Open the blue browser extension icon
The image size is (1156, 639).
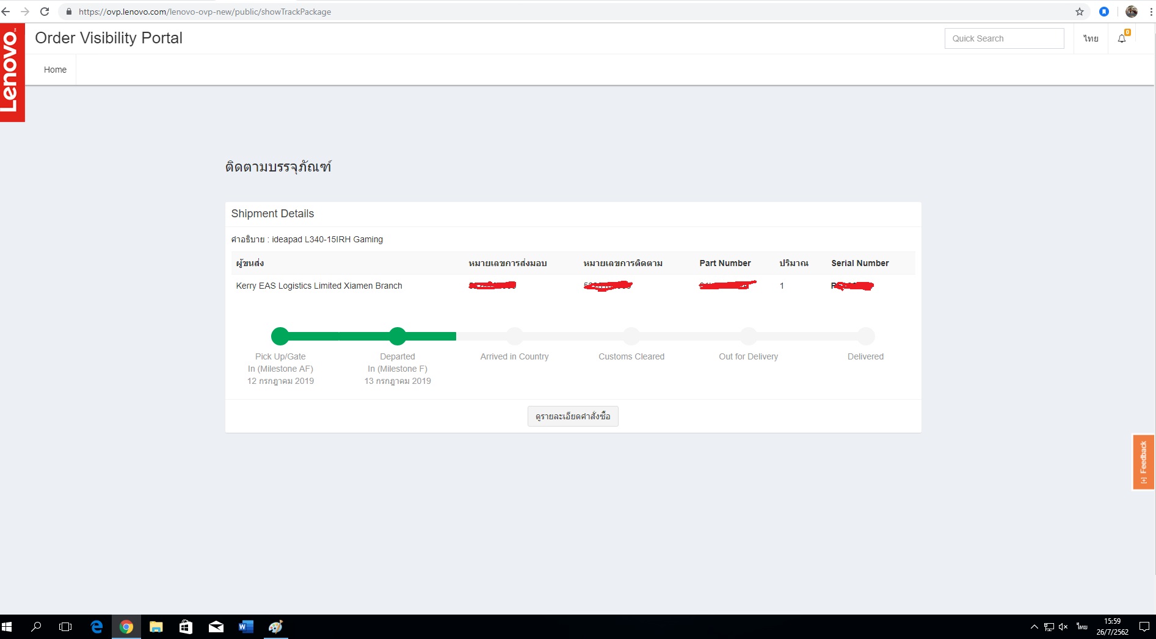(x=1104, y=12)
